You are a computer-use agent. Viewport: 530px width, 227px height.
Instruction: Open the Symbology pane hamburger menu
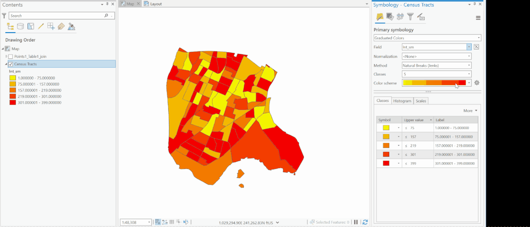(x=478, y=18)
